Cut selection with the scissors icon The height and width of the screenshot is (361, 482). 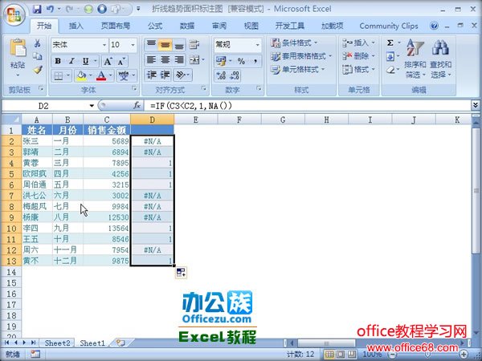click(x=37, y=43)
